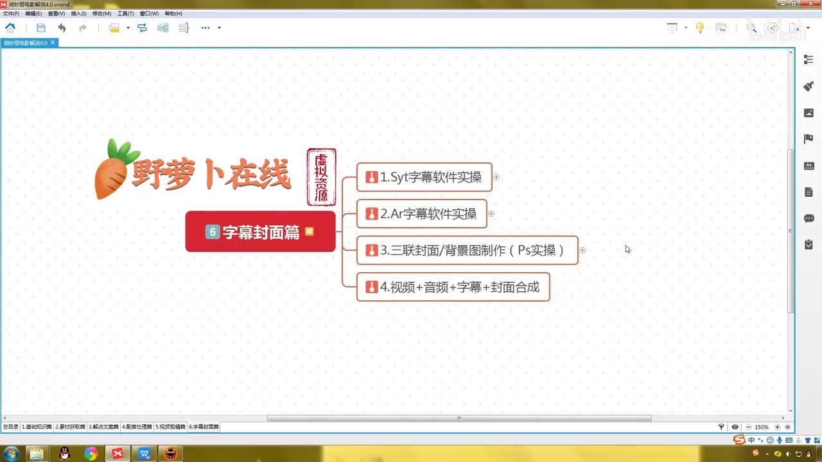Image resolution: width=822 pixels, height=462 pixels.
Task: Select the central topic 字幕封面篇
Action: click(x=260, y=232)
